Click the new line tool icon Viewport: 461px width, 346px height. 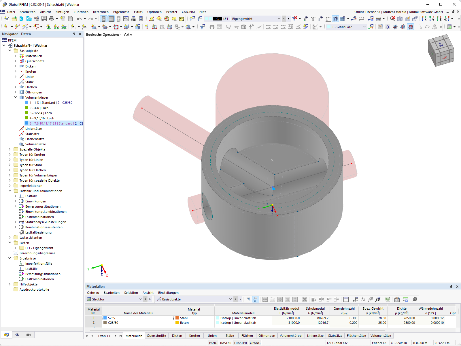(x=17, y=27)
